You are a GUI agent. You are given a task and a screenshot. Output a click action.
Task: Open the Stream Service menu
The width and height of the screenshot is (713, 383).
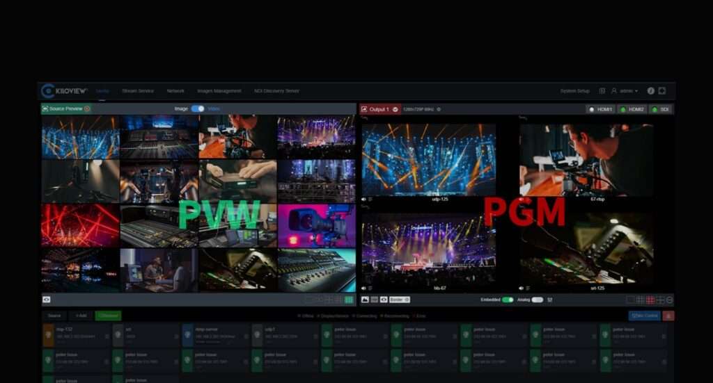coord(138,91)
